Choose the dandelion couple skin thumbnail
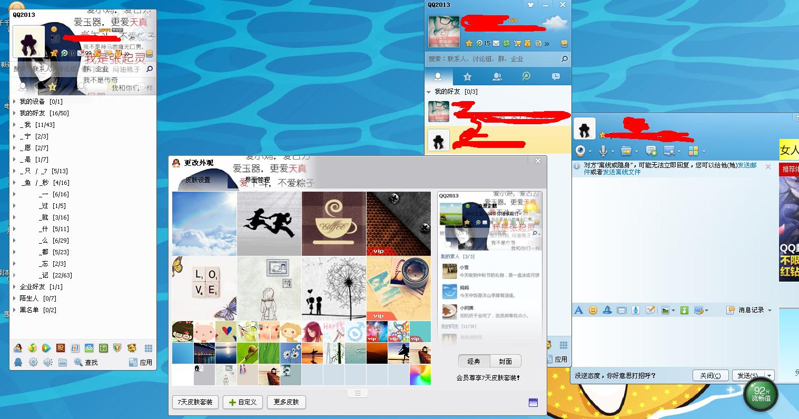 pos(334,288)
